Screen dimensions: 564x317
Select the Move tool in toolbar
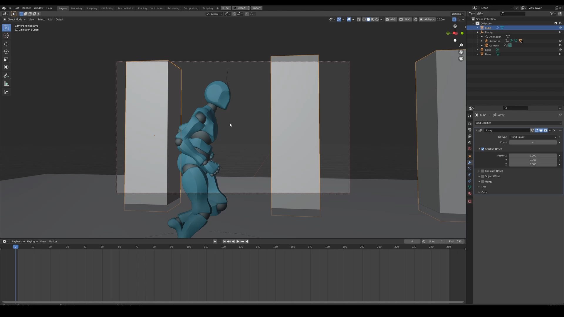(6, 44)
